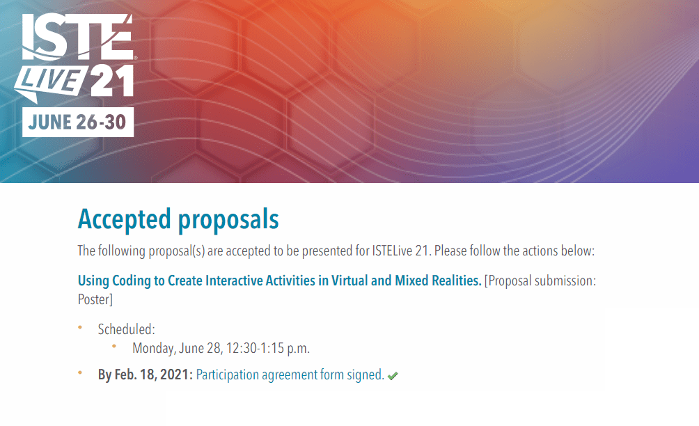Click the purple wavy-lines area of the banner
This screenshot has width=699, height=426.
click(x=599, y=125)
